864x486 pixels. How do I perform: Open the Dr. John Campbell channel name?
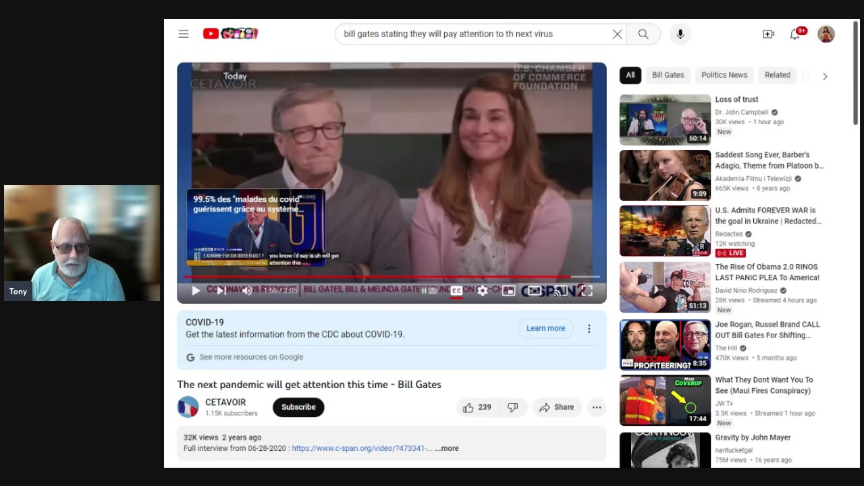pos(742,112)
